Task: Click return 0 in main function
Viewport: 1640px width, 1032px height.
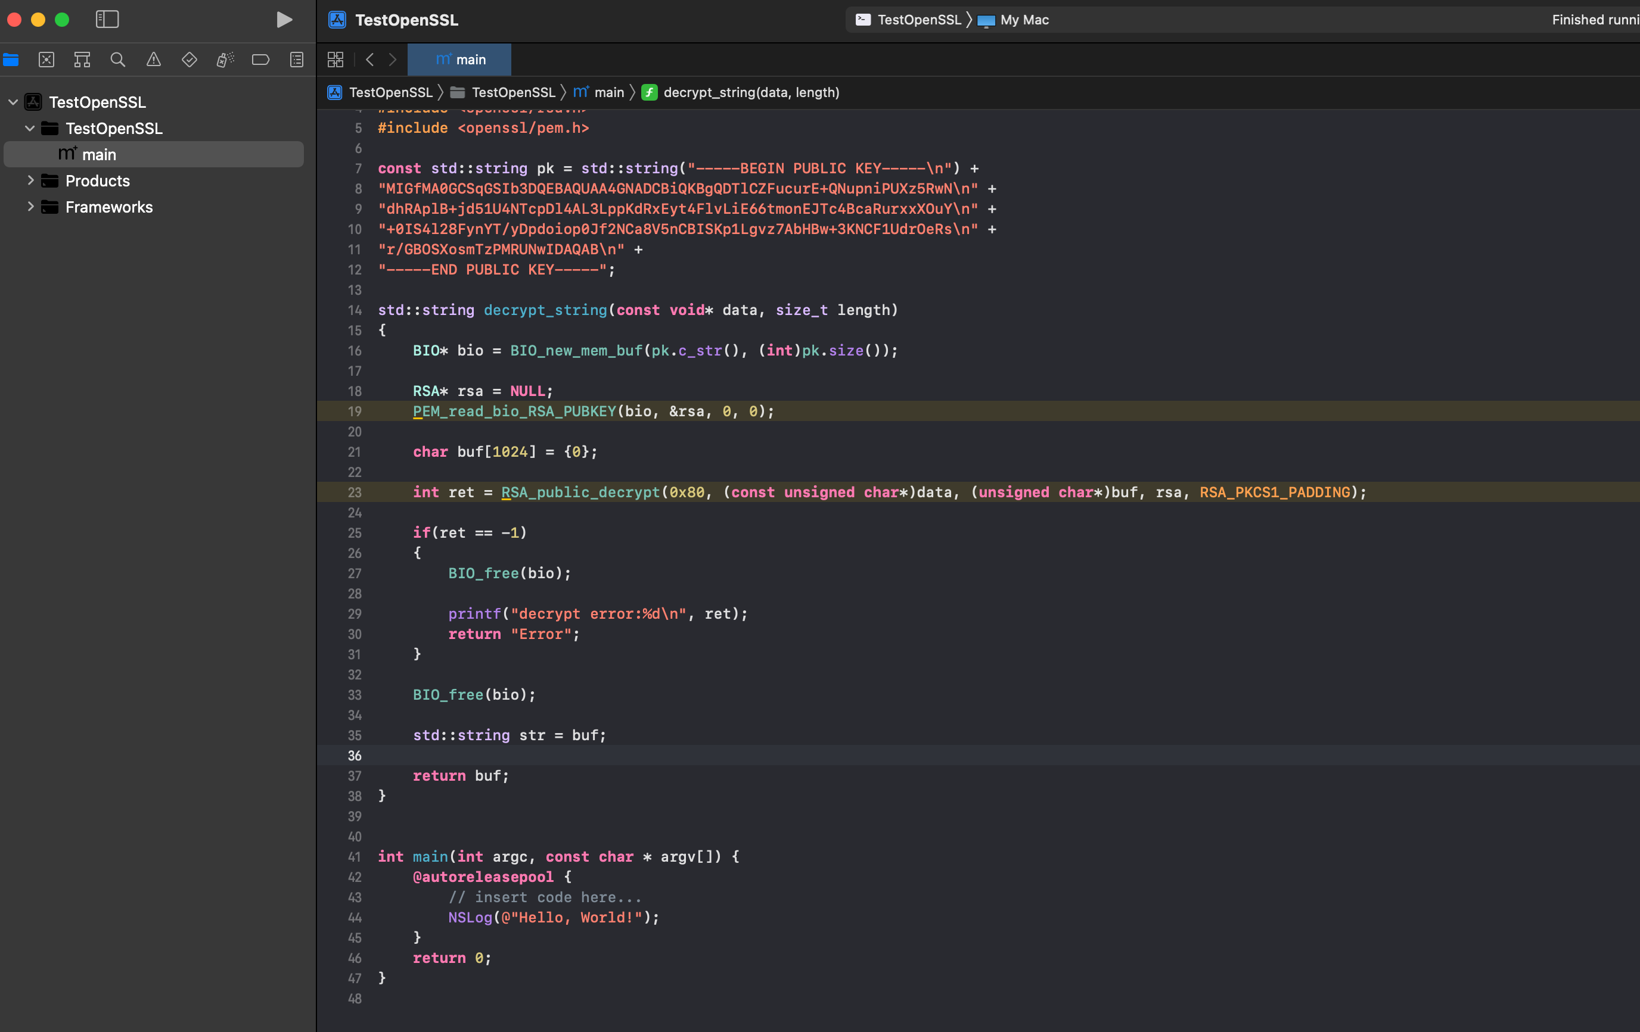Action: click(452, 958)
